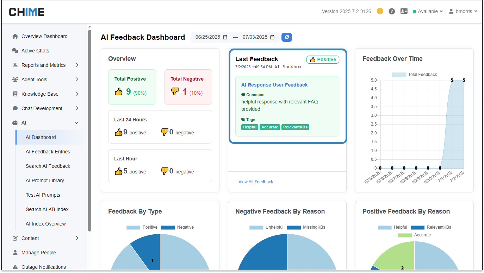Click the sidebar vertical scrollbar
Image resolution: width=484 pixels, height=273 pixels.
coord(89,130)
